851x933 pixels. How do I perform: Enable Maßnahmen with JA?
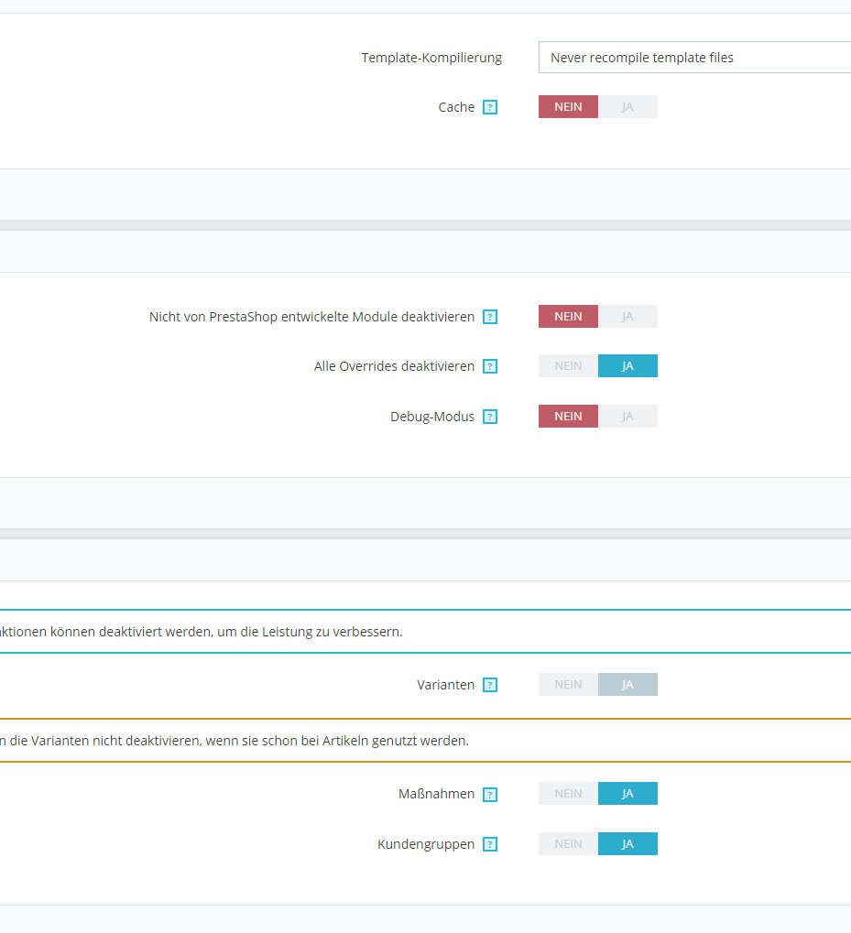627,793
